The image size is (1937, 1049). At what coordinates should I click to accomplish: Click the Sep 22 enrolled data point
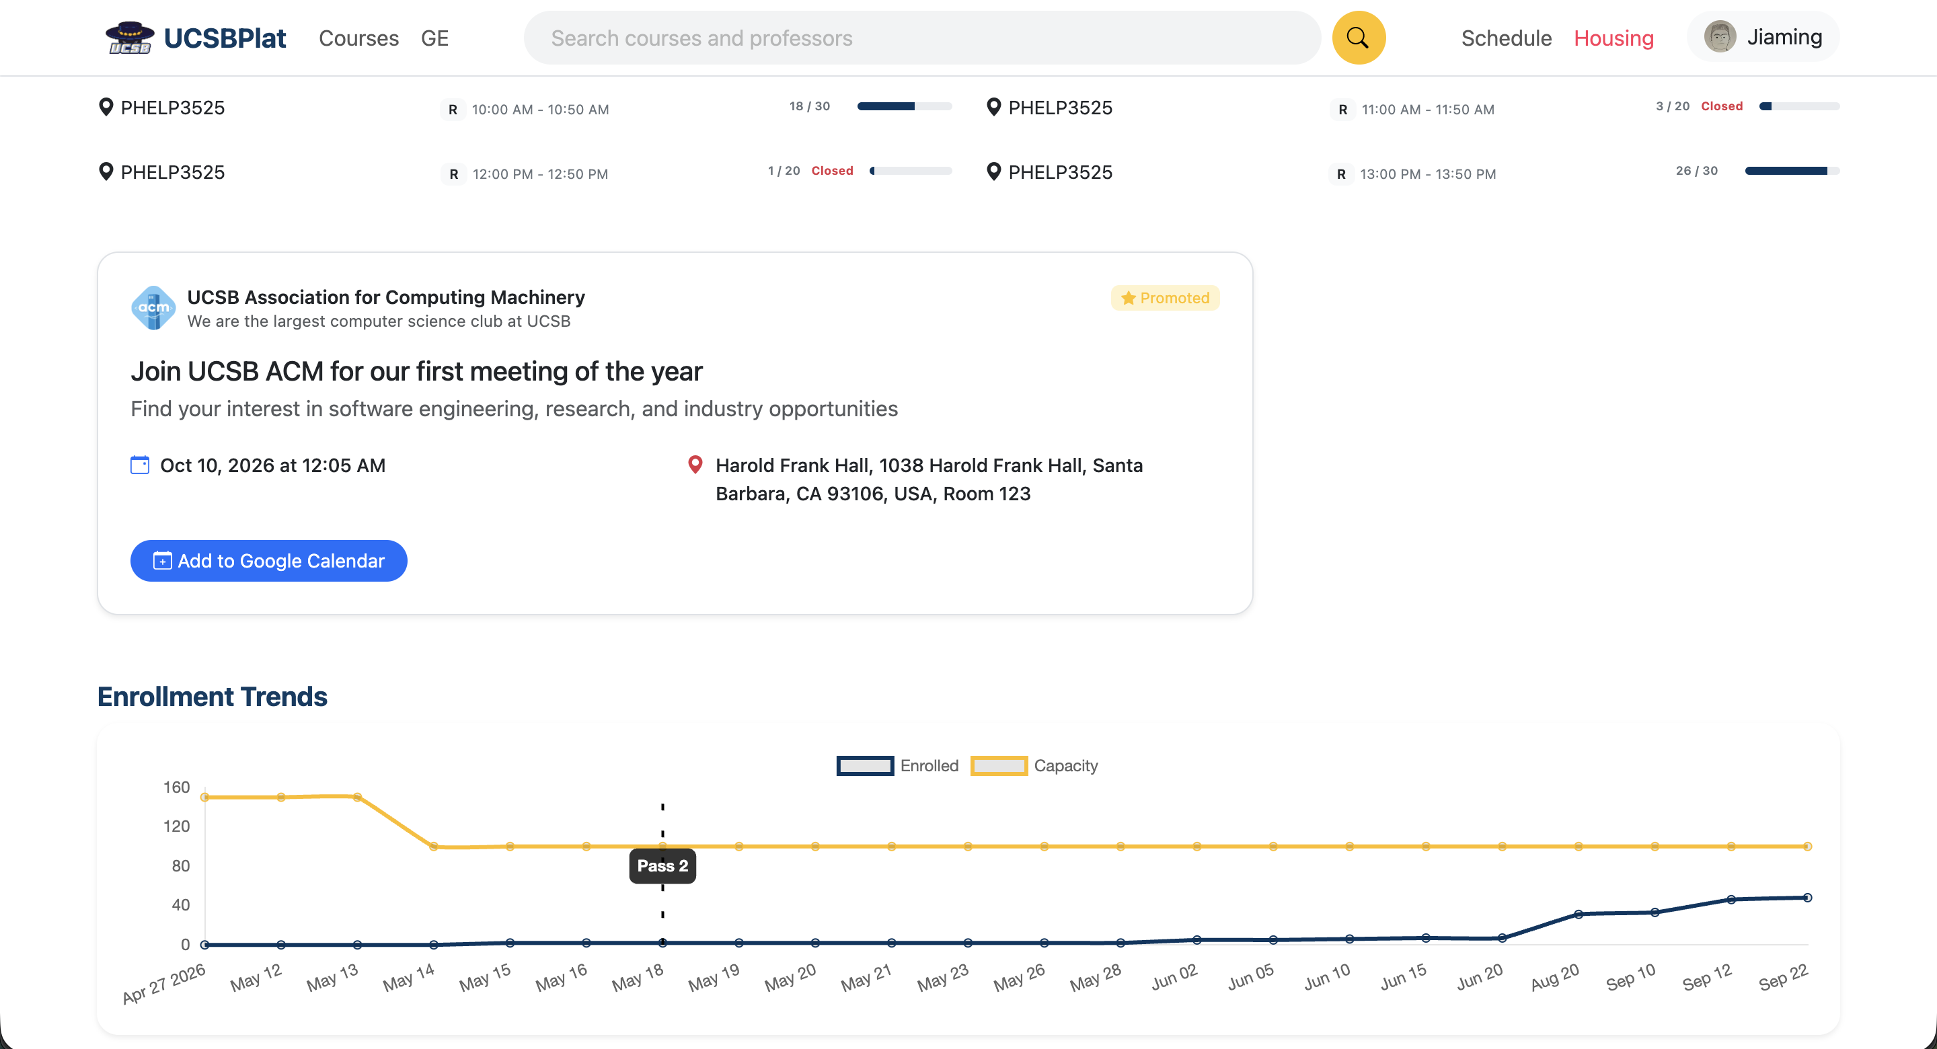1807,897
